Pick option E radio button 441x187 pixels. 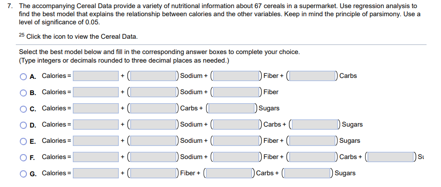point(23,141)
